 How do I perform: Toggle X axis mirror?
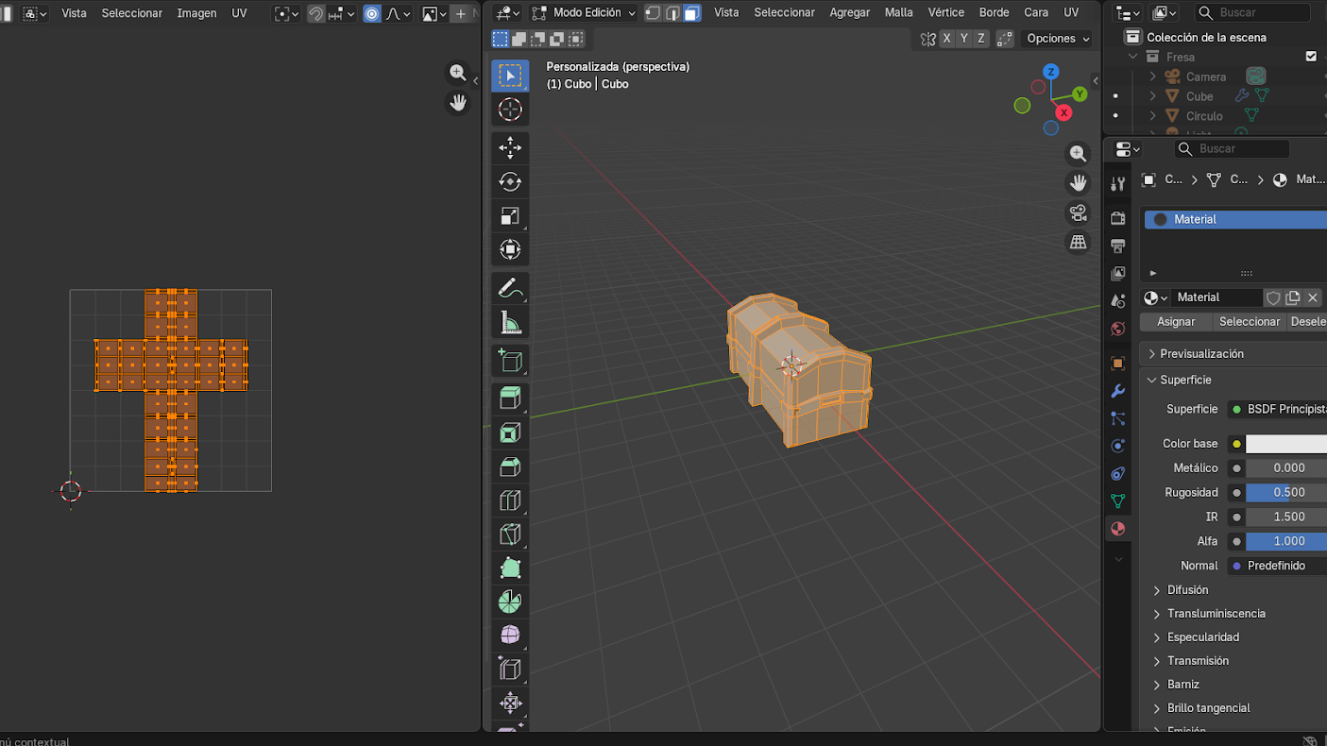pyautogui.click(x=946, y=39)
